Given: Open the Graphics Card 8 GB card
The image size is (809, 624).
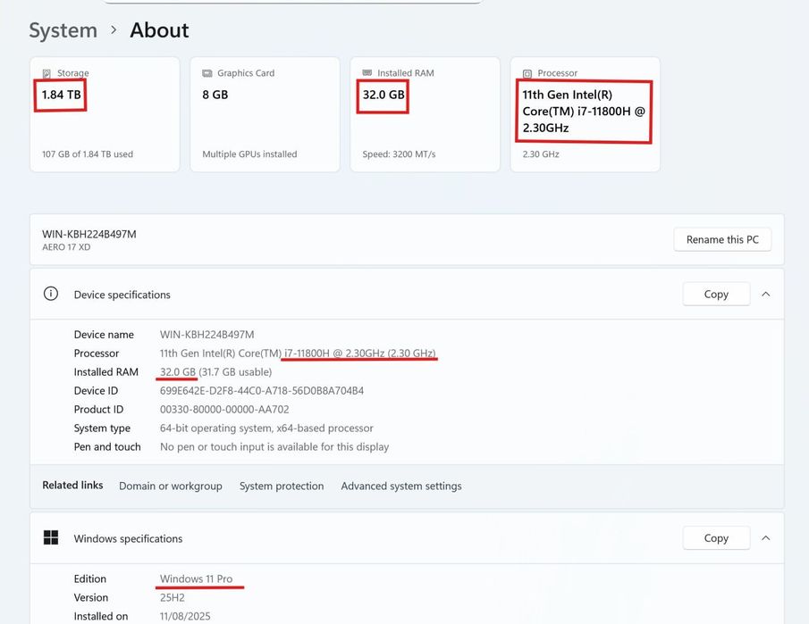Looking at the screenshot, I should point(265,114).
